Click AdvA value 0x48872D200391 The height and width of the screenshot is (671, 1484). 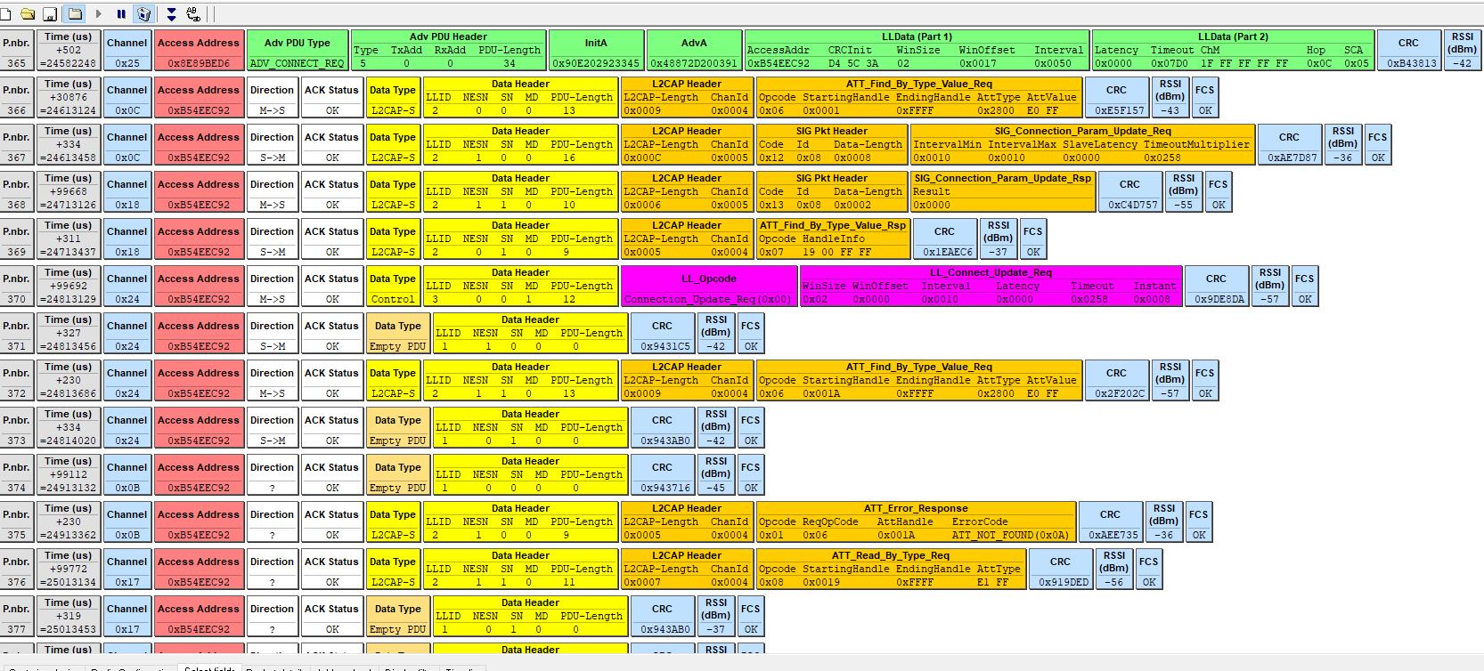(694, 50)
